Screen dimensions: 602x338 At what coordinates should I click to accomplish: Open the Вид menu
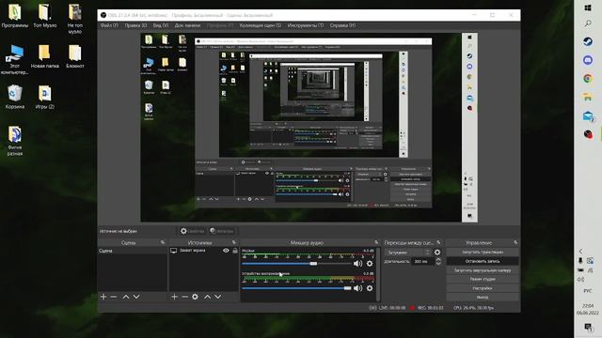161,25
